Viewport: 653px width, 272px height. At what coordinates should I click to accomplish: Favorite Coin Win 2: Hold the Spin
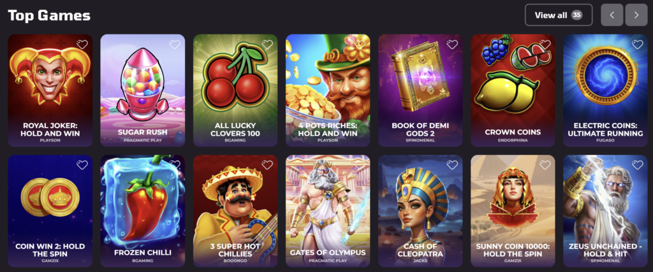point(82,165)
